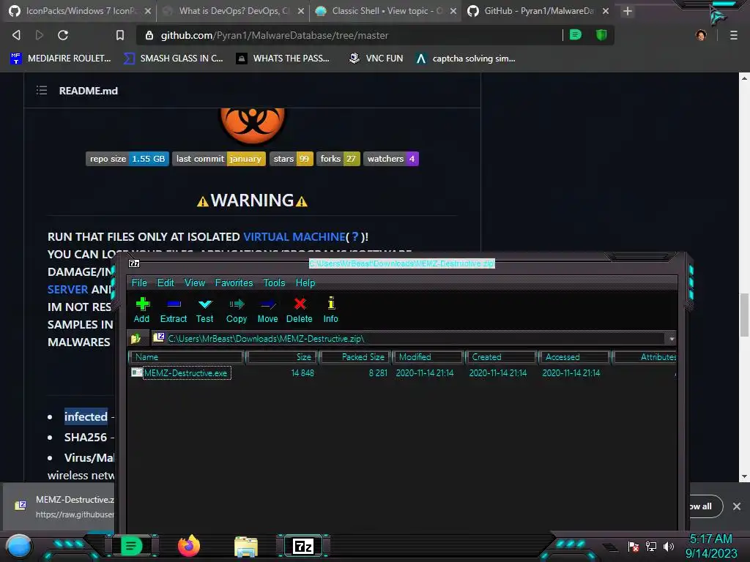Click the 7-Zip archive path field
Viewport: 750px width, 562px height.
click(409, 338)
